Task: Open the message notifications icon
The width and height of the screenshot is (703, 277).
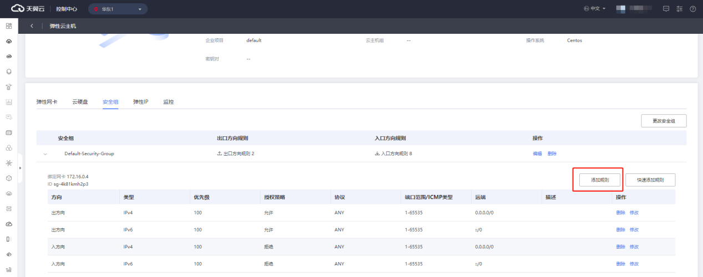Action: tap(666, 9)
